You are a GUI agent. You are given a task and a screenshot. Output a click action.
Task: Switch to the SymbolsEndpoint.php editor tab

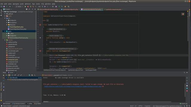(70, 9)
